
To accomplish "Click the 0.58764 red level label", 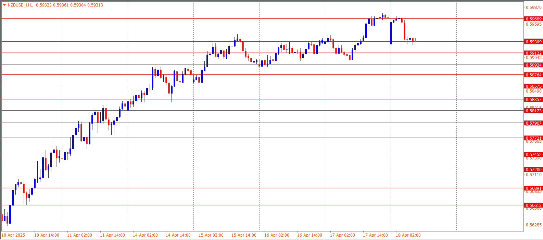I will tap(533, 75).
